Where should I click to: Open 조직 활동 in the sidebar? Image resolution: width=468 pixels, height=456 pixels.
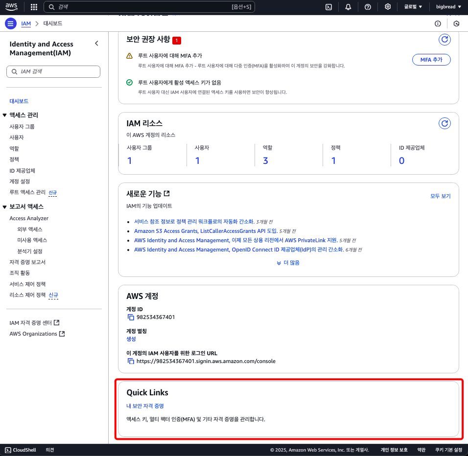(20, 273)
